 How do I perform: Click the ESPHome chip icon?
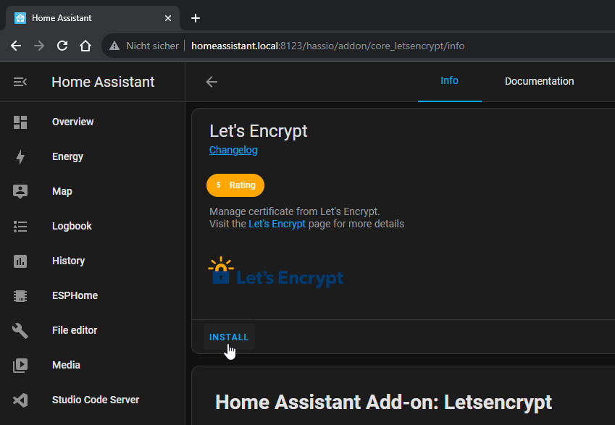[20, 296]
